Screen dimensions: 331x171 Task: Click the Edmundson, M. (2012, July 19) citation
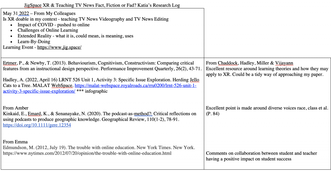[99, 147]
